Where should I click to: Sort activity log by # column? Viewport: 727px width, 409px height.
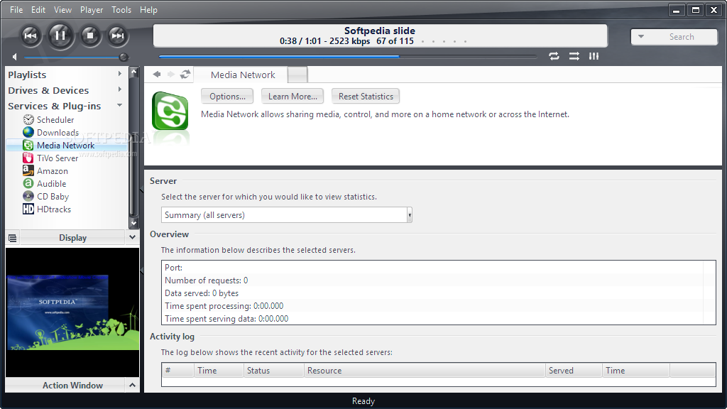click(x=178, y=371)
